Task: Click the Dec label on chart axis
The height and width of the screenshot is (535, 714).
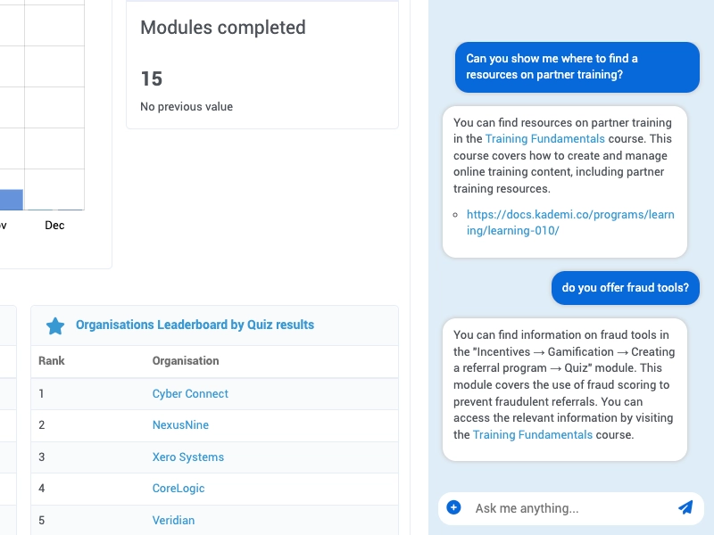Action: pos(54,226)
